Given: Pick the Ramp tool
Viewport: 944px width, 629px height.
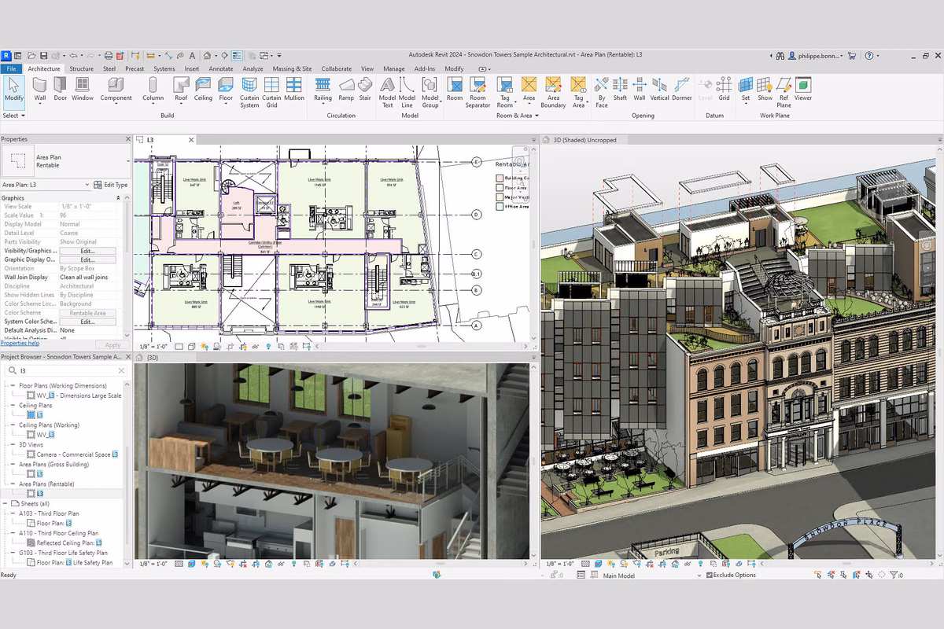Looking at the screenshot, I should [x=346, y=89].
